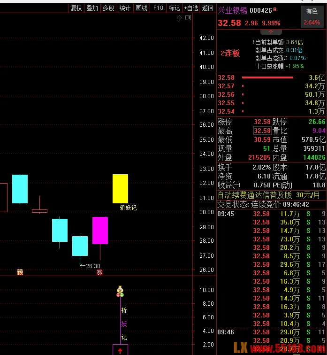Collapse the limit-up info panel chevron
Screen dimensions: 327x355
click(271, 32)
